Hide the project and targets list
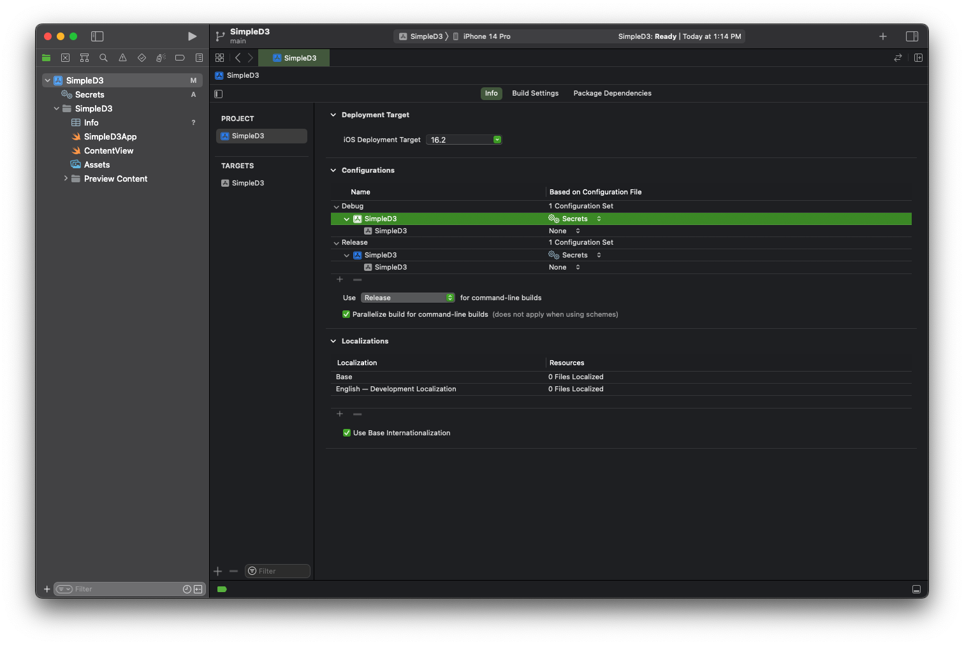The image size is (964, 645). (x=219, y=94)
